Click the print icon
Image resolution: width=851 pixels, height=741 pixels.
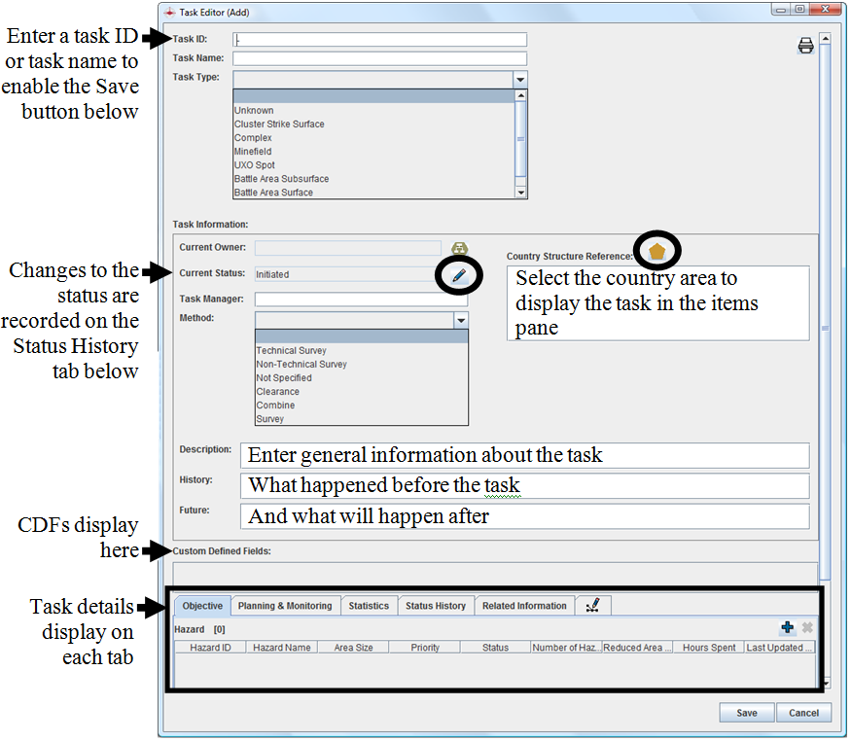[805, 46]
